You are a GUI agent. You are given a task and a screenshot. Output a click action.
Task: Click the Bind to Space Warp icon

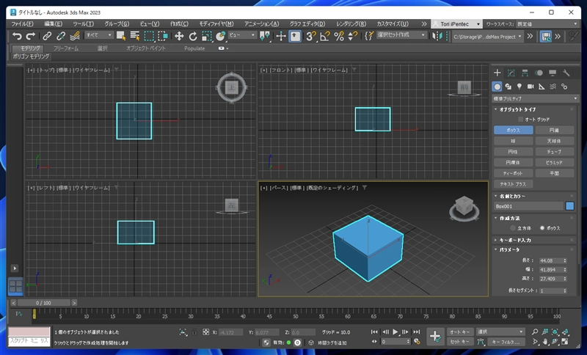[75, 36]
